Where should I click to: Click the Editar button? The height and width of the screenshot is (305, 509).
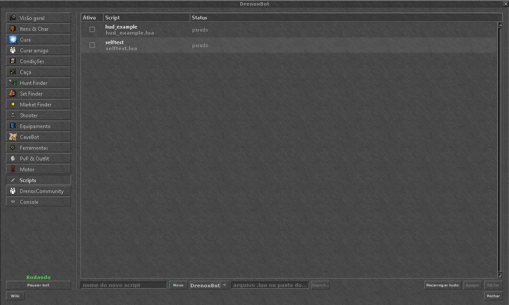click(x=493, y=285)
